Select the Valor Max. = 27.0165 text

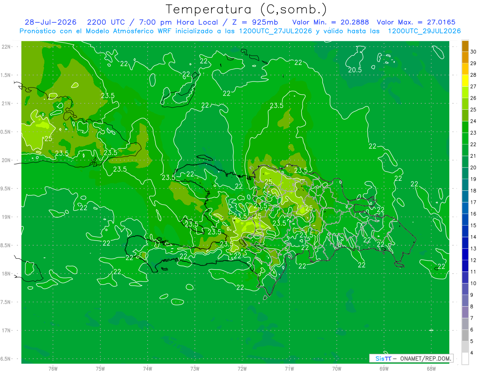pyautogui.click(x=416, y=22)
